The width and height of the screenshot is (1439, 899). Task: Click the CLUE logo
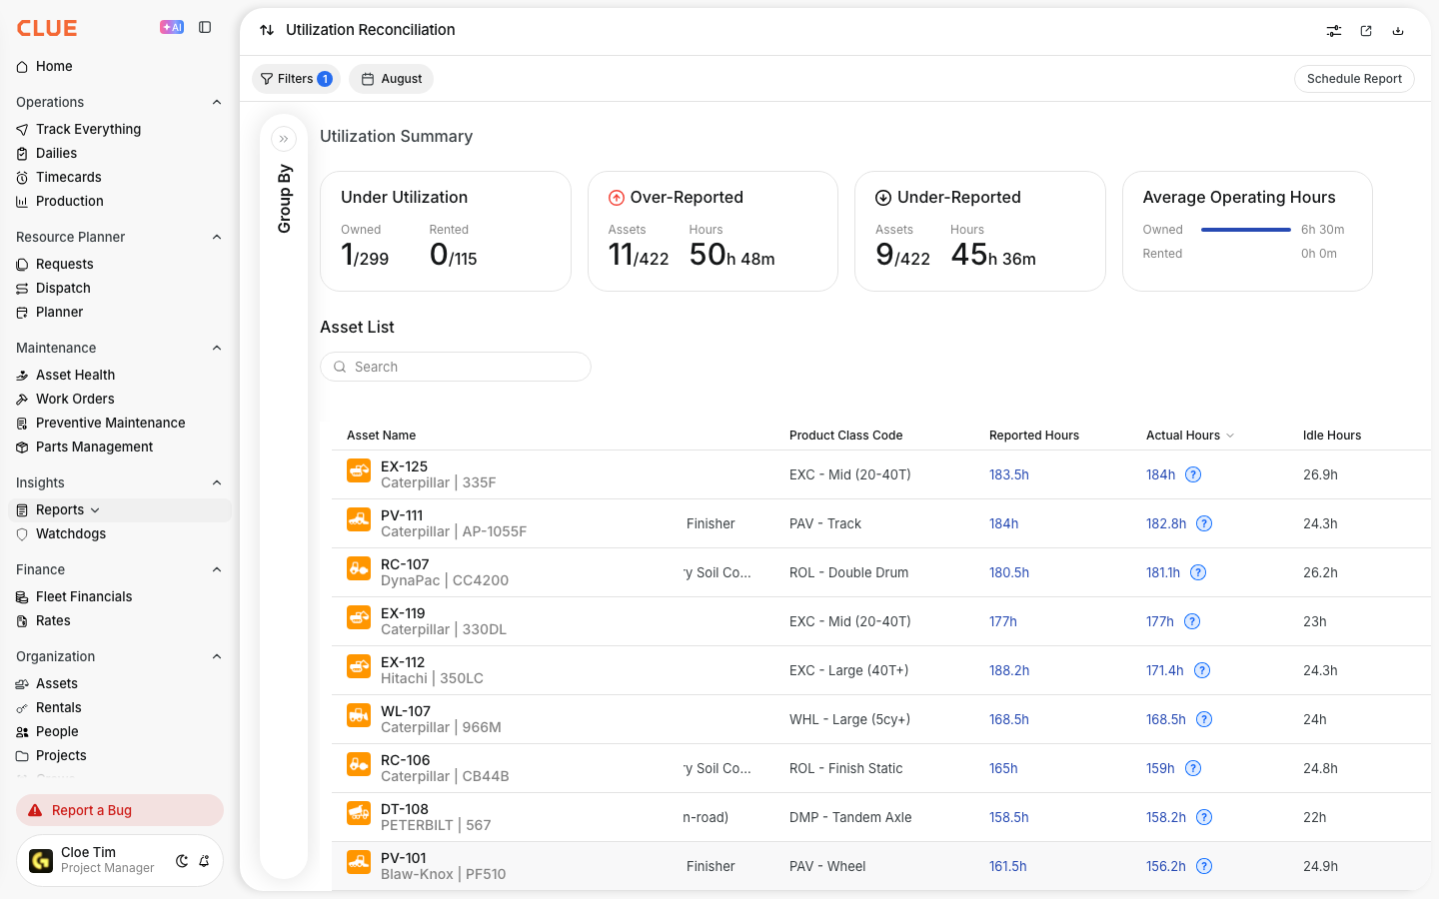pyautogui.click(x=47, y=28)
